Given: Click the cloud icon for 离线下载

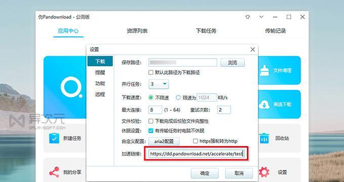Looking at the screenshot, I should [x=264, y=104].
